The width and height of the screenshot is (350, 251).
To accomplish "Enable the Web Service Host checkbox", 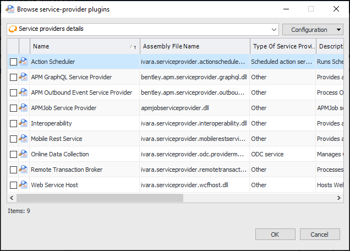I will click(x=13, y=185).
